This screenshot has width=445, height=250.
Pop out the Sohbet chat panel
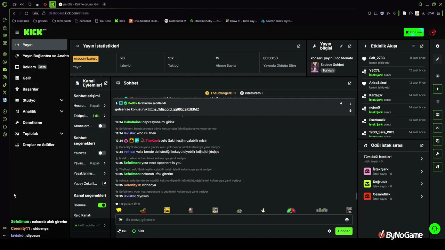pos(350,83)
